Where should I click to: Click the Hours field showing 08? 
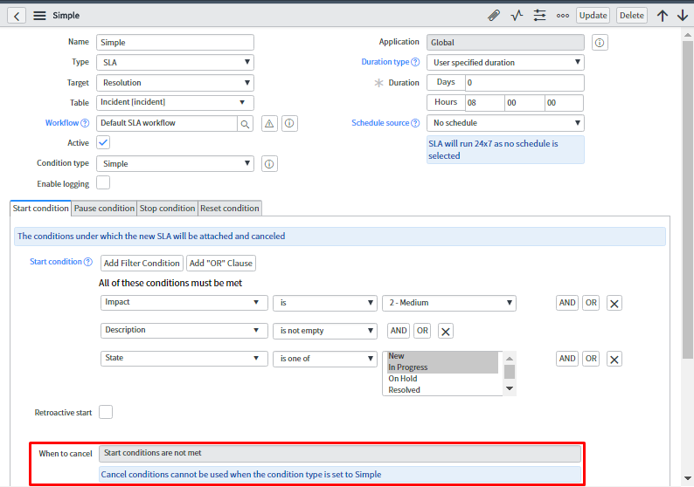[x=484, y=103]
